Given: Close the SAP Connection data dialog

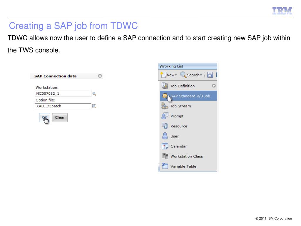Looking at the screenshot, I should tap(100, 76).
